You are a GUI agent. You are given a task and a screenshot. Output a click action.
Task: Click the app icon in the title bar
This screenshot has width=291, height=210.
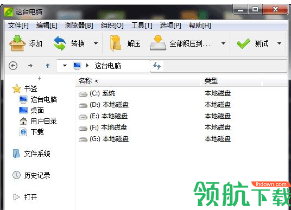pyautogui.click(x=9, y=12)
